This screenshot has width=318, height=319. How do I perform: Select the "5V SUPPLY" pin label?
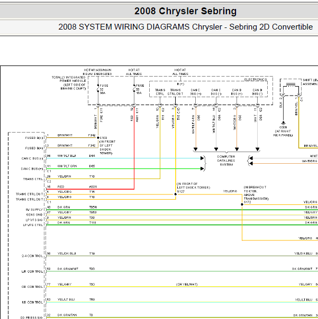click(x=34, y=210)
